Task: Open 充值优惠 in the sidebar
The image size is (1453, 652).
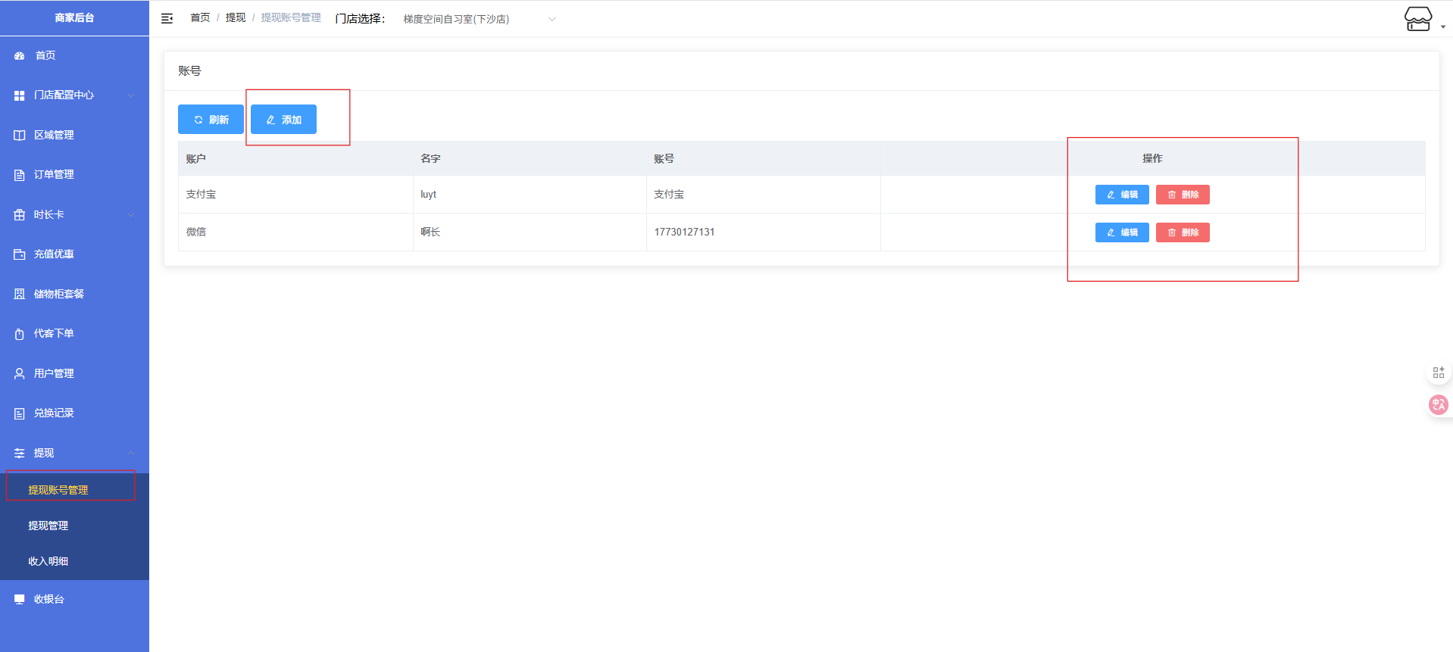Action: (x=74, y=254)
